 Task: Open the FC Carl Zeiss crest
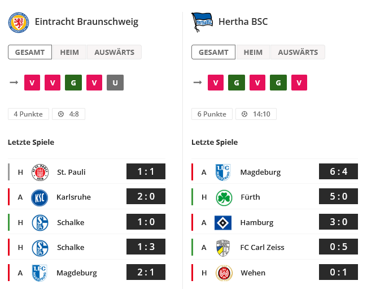pyautogui.click(x=223, y=248)
